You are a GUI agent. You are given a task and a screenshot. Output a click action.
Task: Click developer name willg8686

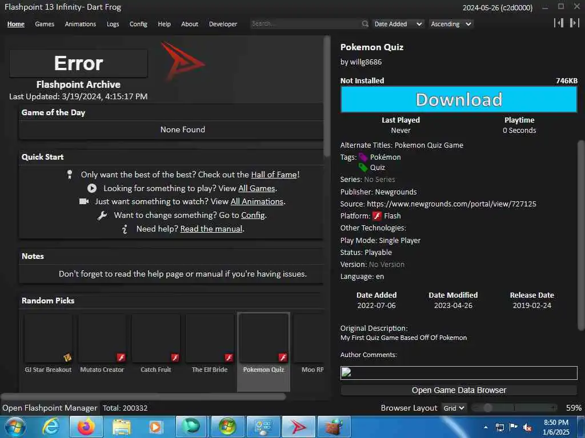click(x=366, y=62)
